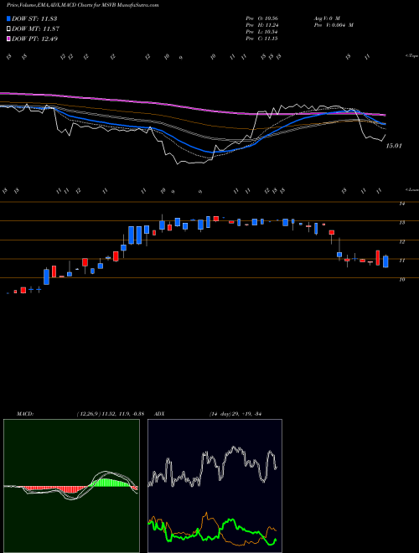Screen dimensions: 419x553
Task: Click the 15.01 value label beside the EMA lines
Action: pos(394,146)
